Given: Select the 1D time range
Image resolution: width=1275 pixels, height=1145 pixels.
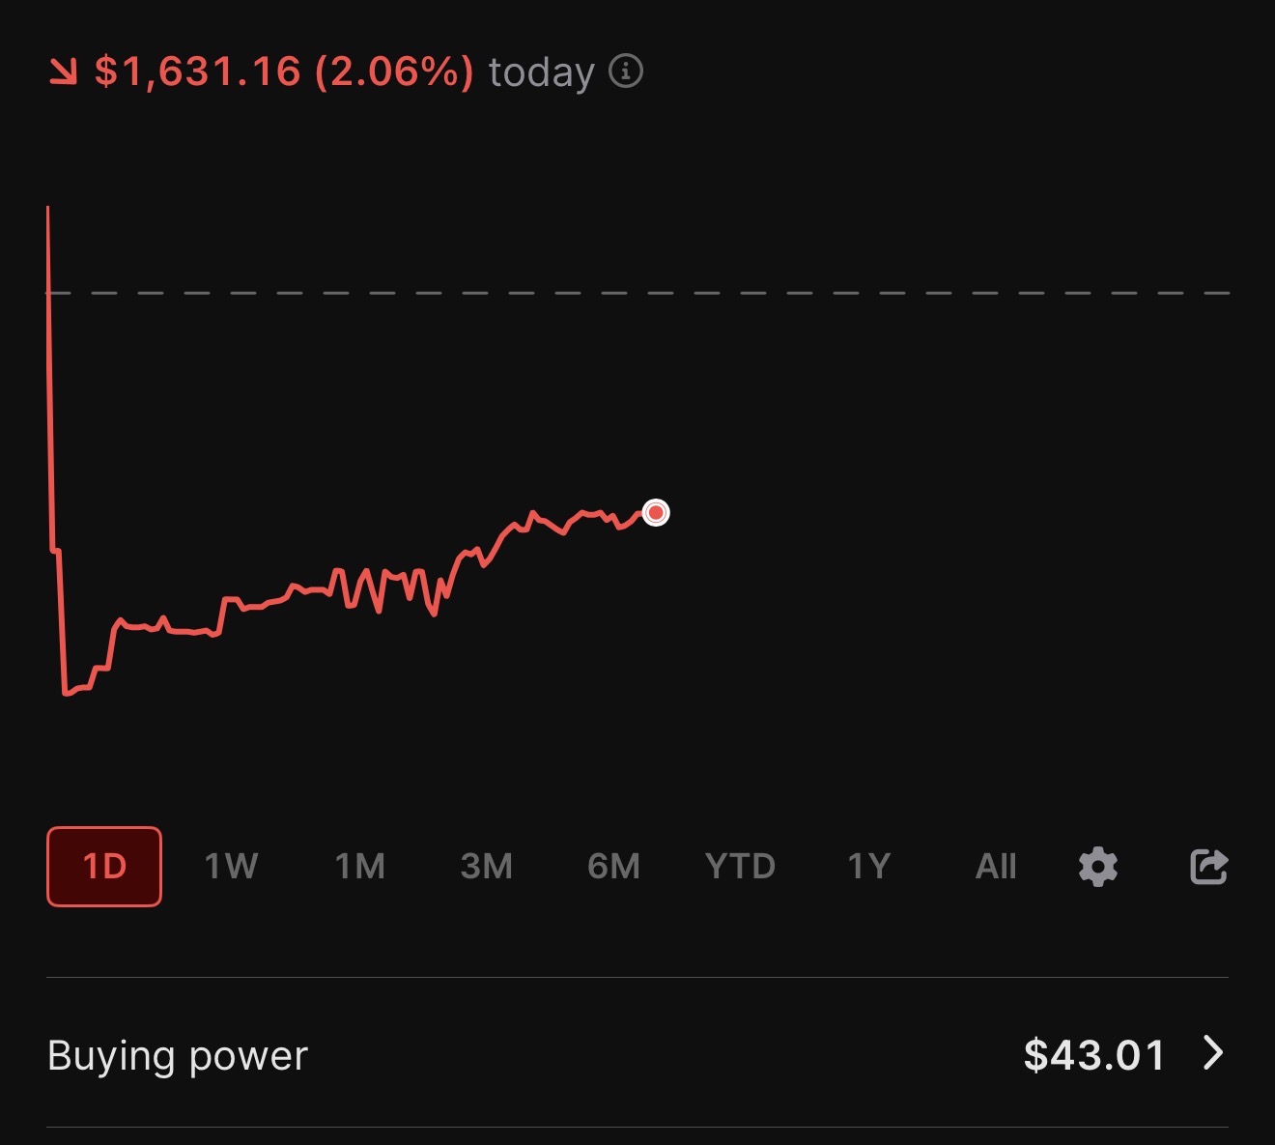Looking at the screenshot, I should click(x=104, y=867).
